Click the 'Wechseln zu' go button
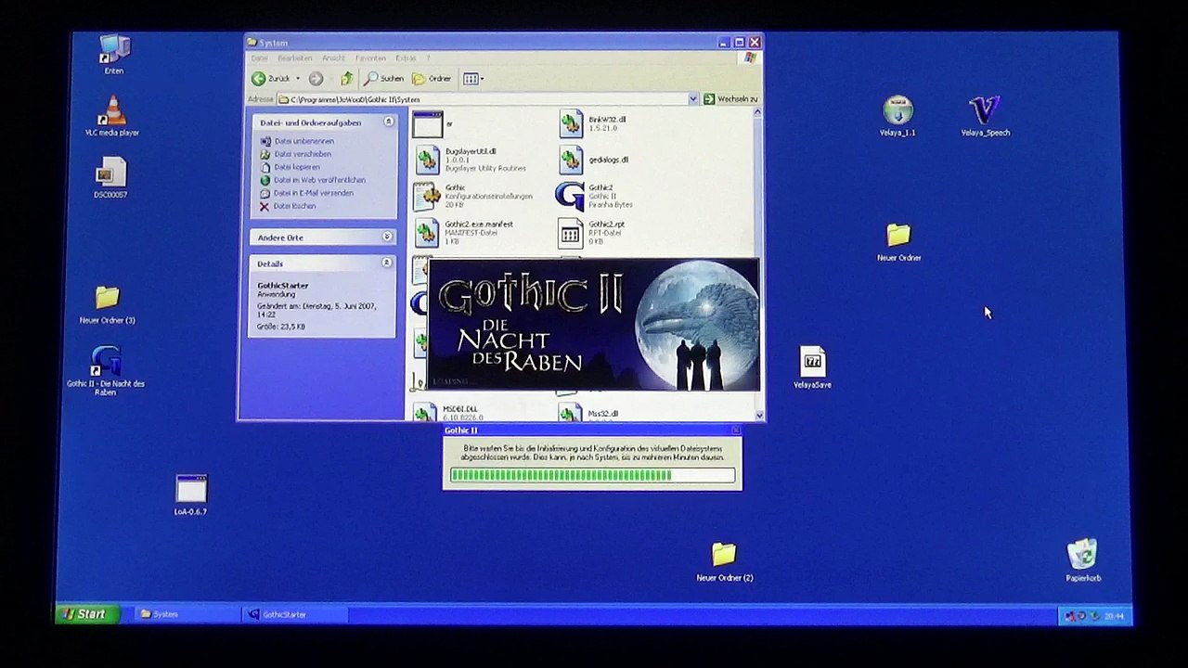The width and height of the screenshot is (1188, 668). 730,99
